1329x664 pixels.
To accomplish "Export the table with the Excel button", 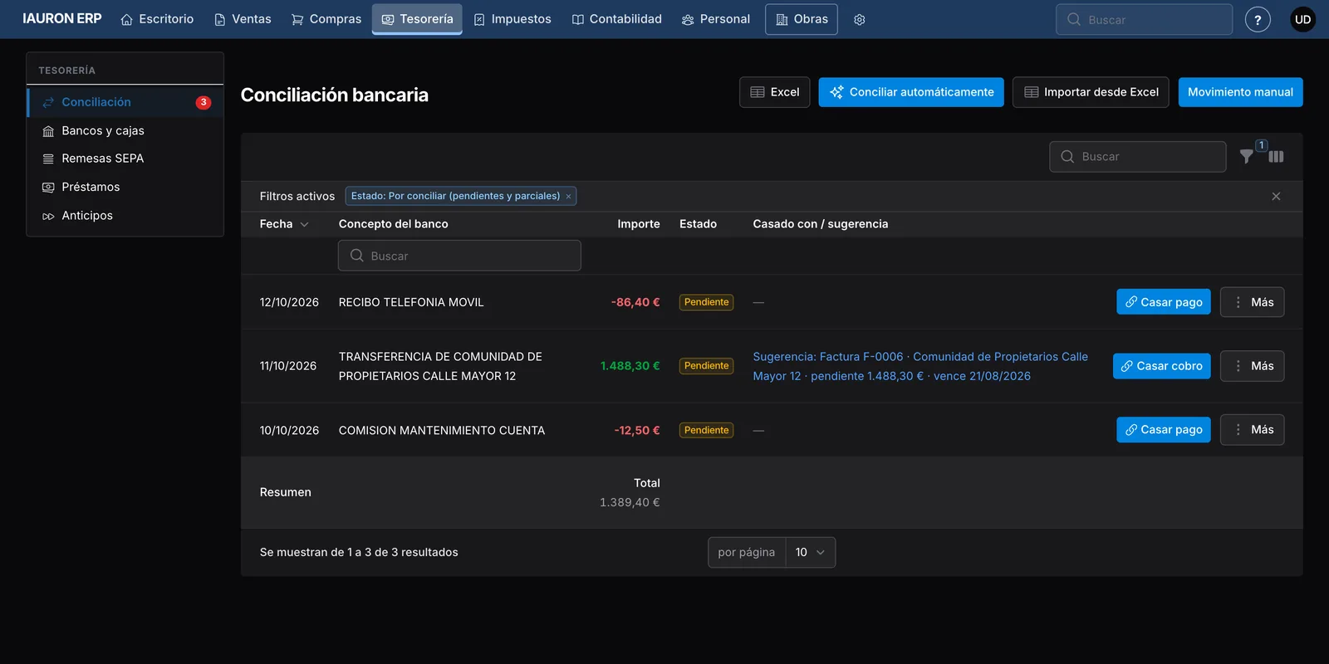I will (774, 92).
